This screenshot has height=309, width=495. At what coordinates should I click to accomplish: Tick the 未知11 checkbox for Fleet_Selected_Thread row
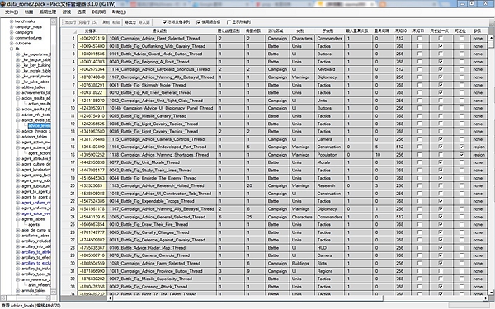pyautogui.click(x=419, y=38)
